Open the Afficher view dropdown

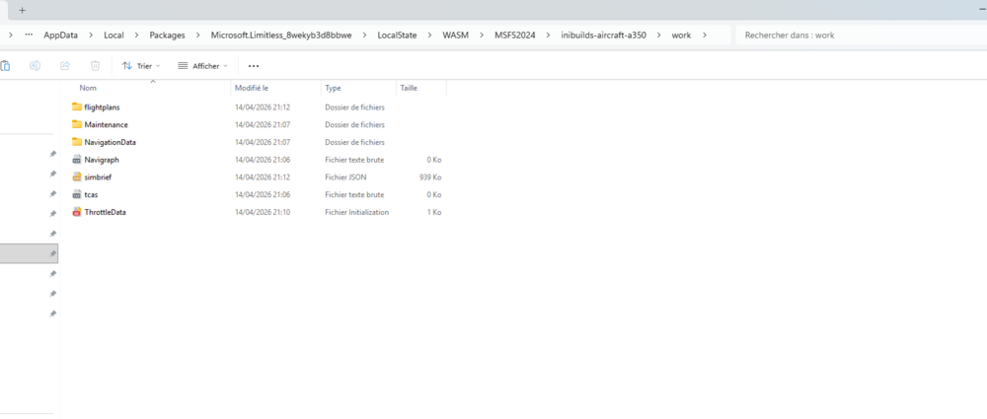[202, 66]
